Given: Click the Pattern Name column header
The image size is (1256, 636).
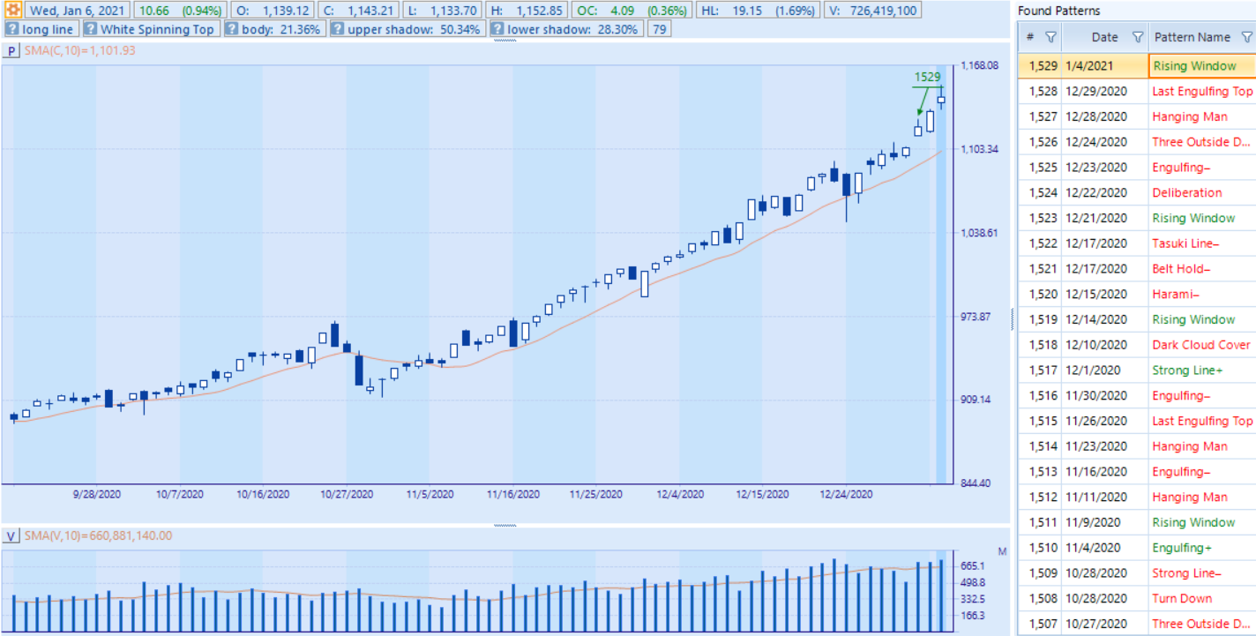Looking at the screenshot, I should click(1192, 37).
